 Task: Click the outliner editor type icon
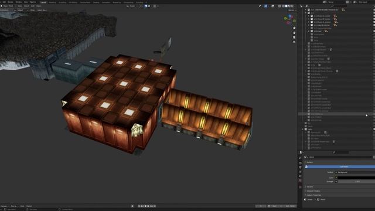tap(301, 6)
